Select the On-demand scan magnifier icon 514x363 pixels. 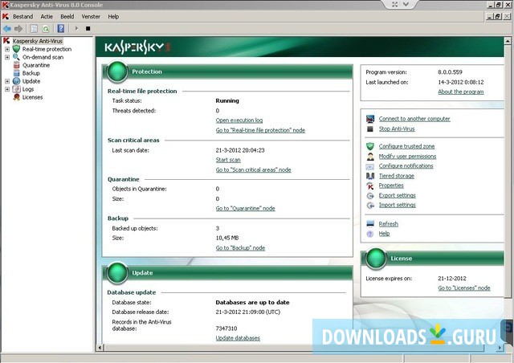(x=16, y=57)
